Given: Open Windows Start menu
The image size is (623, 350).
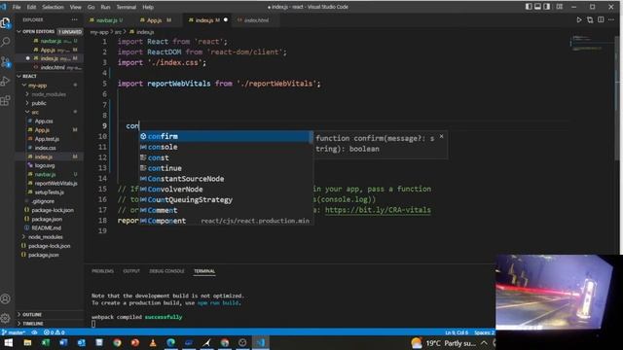Looking at the screenshot, I should click(9, 343).
